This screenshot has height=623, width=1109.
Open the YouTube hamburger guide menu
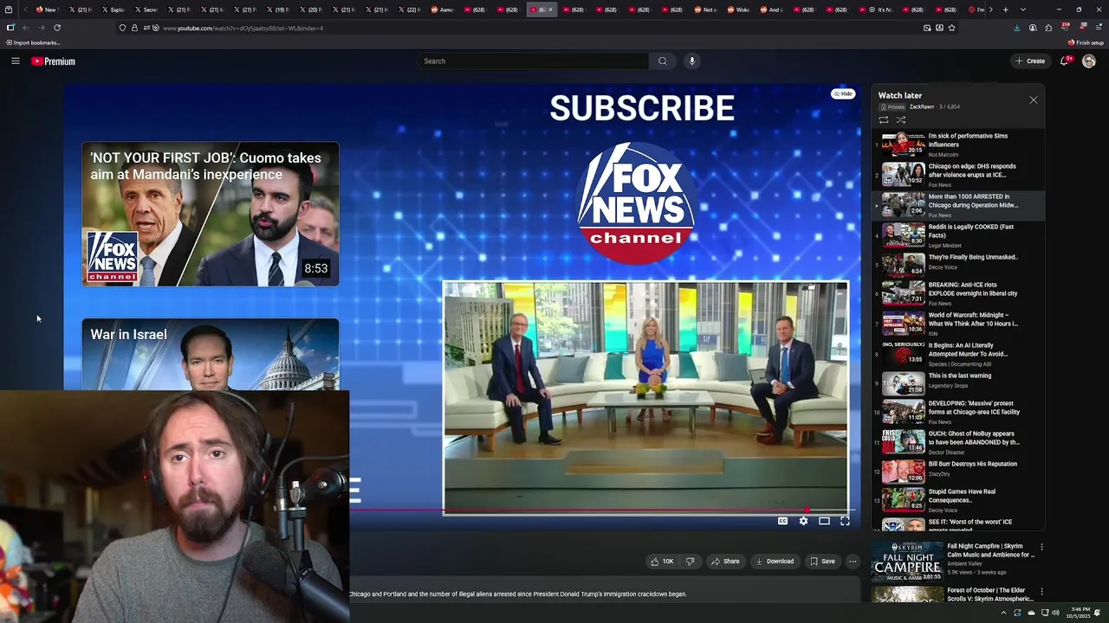15,61
